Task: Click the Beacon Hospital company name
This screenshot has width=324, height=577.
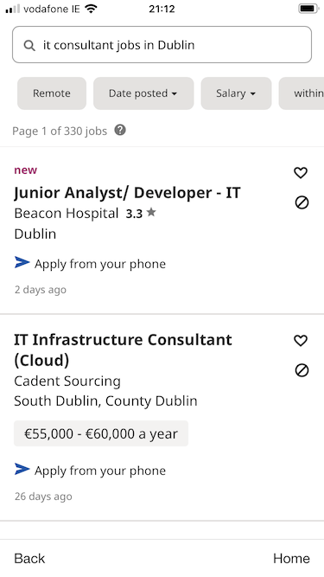Action: [67, 213]
